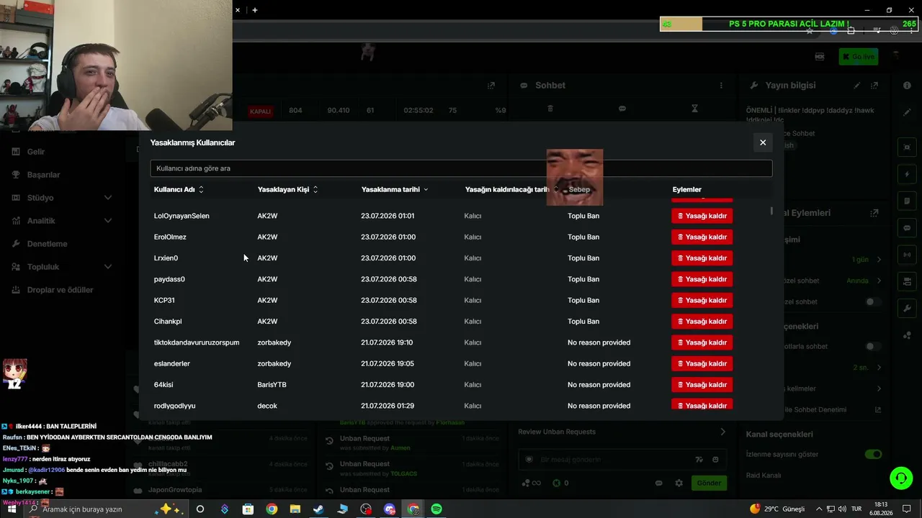Viewport: 922px width, 518px height.
Task: Click the trash icon in Sohbet panel
Action: [550, 109]
